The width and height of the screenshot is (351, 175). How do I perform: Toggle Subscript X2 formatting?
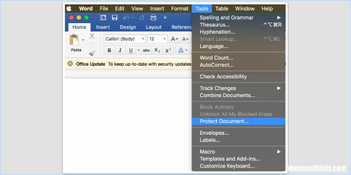pos(158,50)
